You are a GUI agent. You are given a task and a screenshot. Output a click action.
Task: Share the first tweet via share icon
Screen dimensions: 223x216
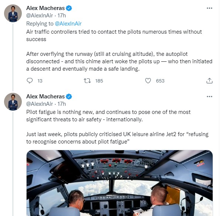[209, 81]
